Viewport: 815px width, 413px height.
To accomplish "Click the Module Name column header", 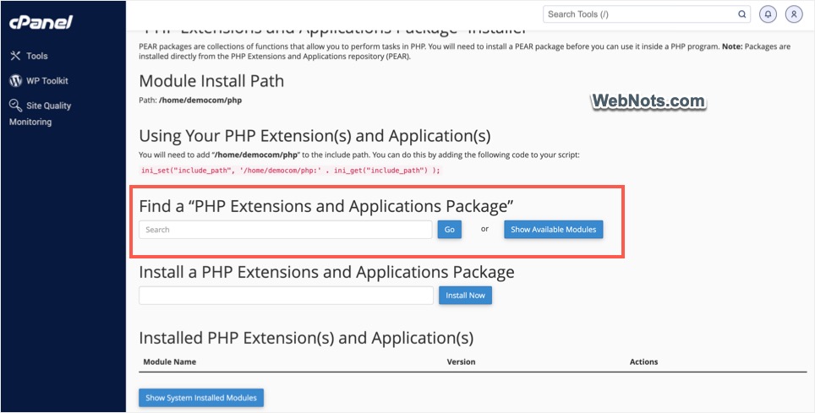I will click(x=169, y=361).
